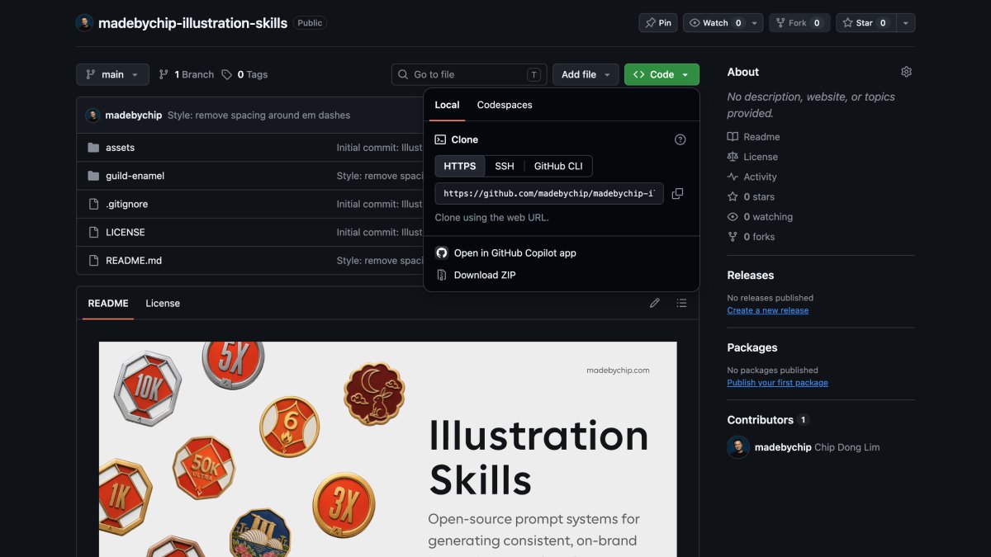Star the repository
This screenshot has height=557, width=991.
865,23
